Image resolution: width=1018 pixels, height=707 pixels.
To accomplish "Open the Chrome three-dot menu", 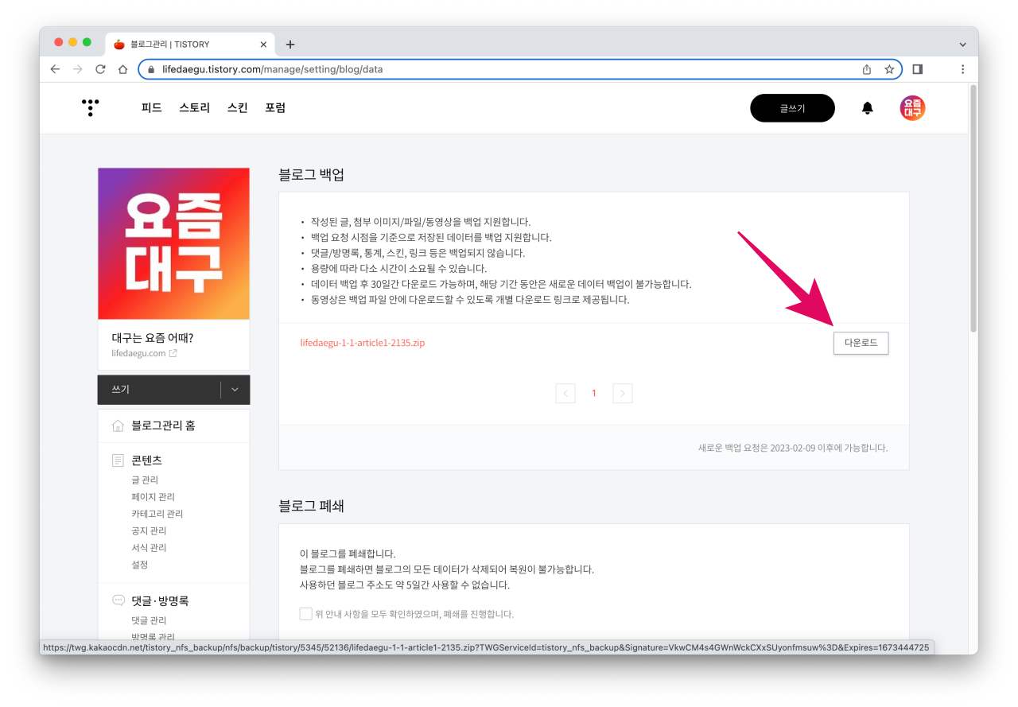I will [963, 69].
